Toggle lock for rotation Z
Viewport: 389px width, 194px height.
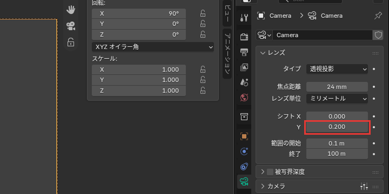203,34
